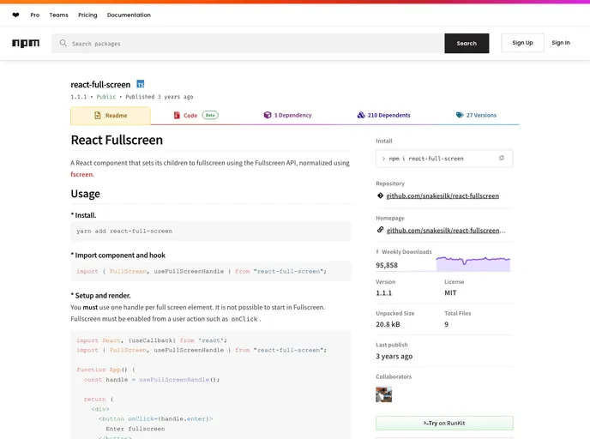The width and height of the screenshot is (590, 439).
Task: Open the 1 Dependency tab
Action: point(288,115)
